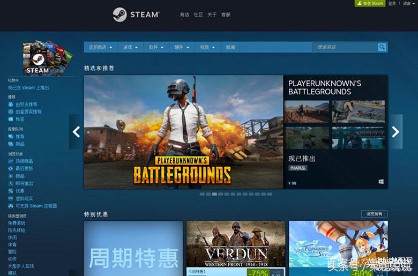Screen dimensions: 418x276
Task: Select the highlighted third carousel dot
Action: [214, 194]
